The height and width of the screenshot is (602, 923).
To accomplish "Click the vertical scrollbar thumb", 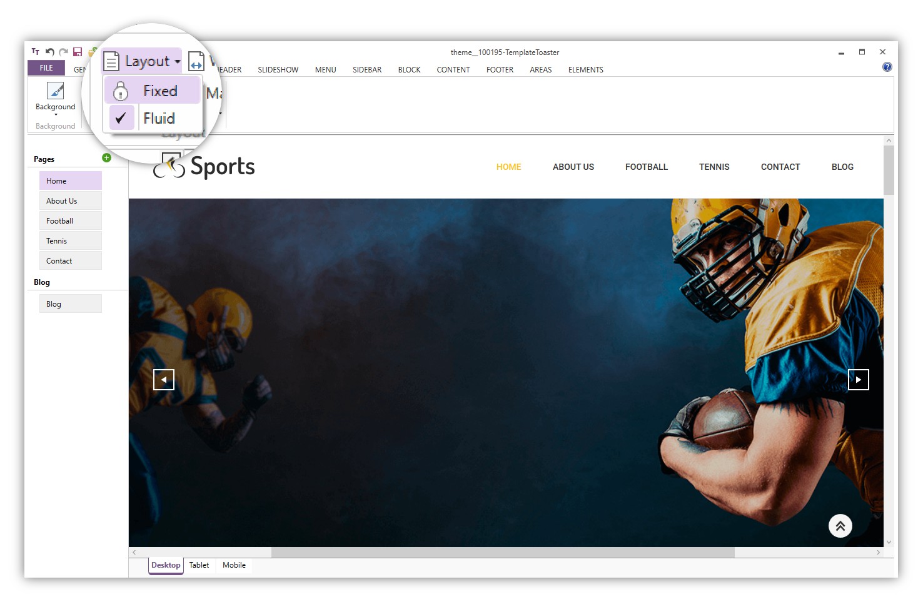I will point(889,170).
